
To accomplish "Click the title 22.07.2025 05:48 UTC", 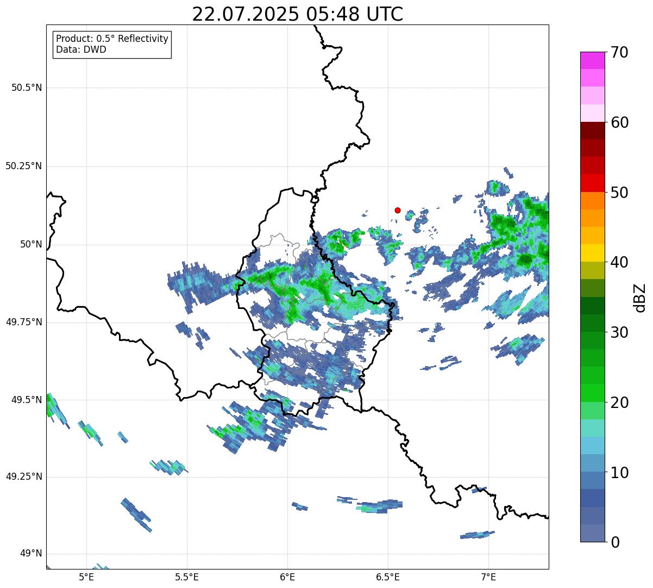I will [x=298, y=14].
